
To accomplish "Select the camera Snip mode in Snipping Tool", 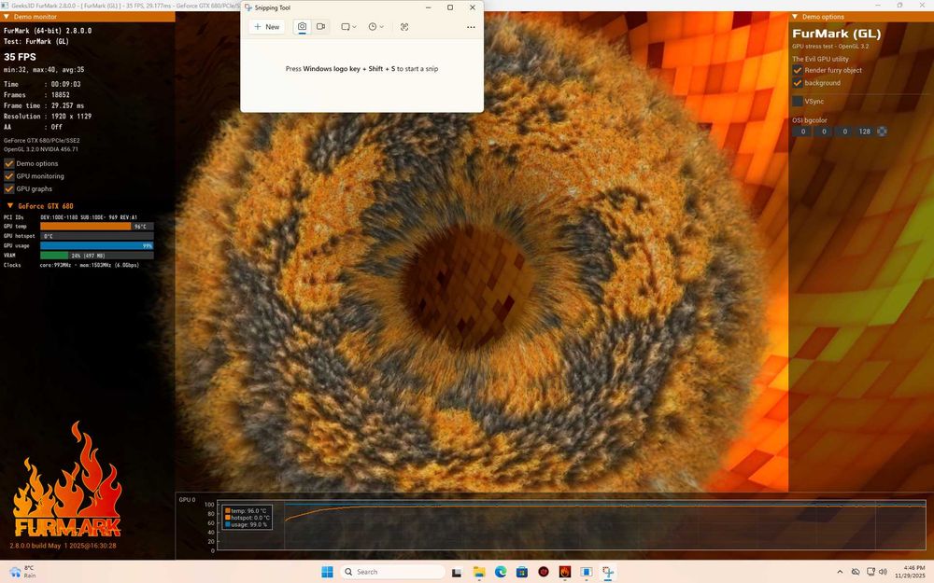I will (x=302, y=27).
